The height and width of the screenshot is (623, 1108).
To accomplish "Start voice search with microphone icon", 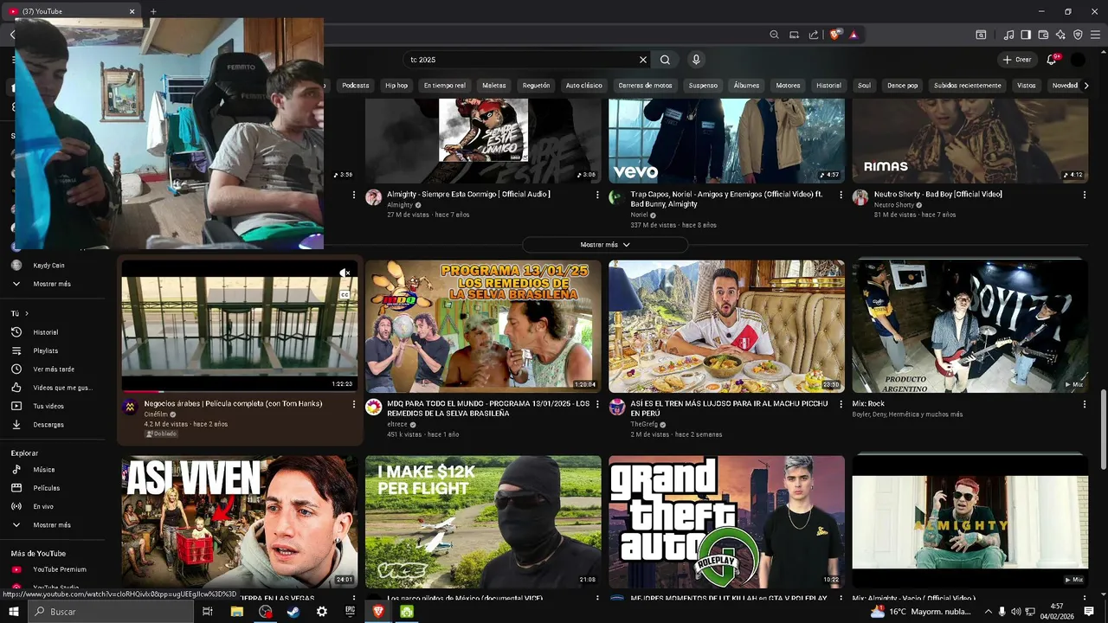I will tap(695, 60).
